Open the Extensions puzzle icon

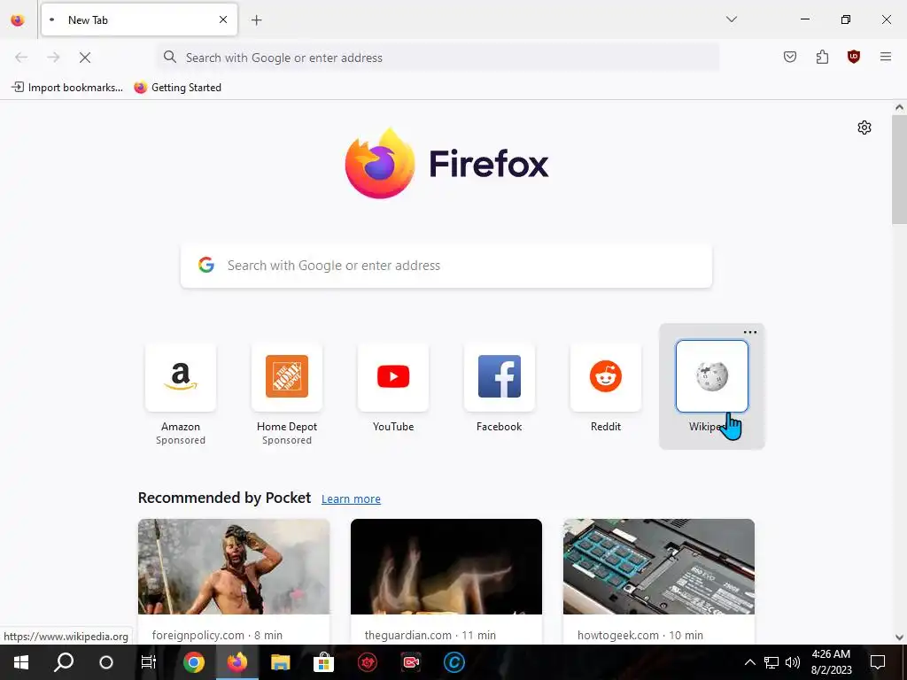822,57
